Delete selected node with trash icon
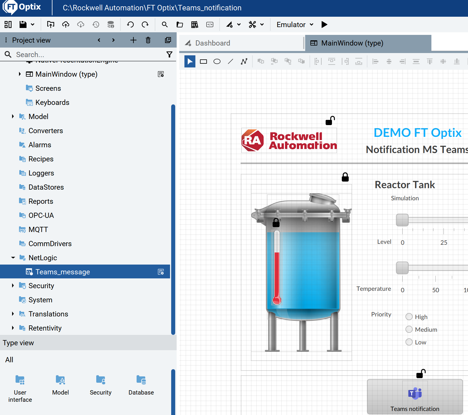This screenshot has width=468, height=415. pos(148,40)
